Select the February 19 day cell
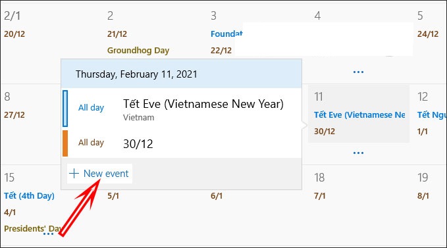 coord(429,205)
